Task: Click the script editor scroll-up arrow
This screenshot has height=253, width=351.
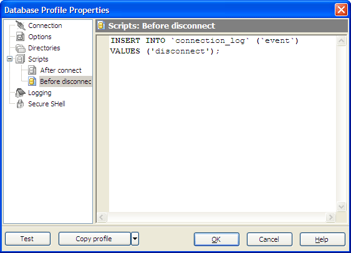Action: pos(342,40)
